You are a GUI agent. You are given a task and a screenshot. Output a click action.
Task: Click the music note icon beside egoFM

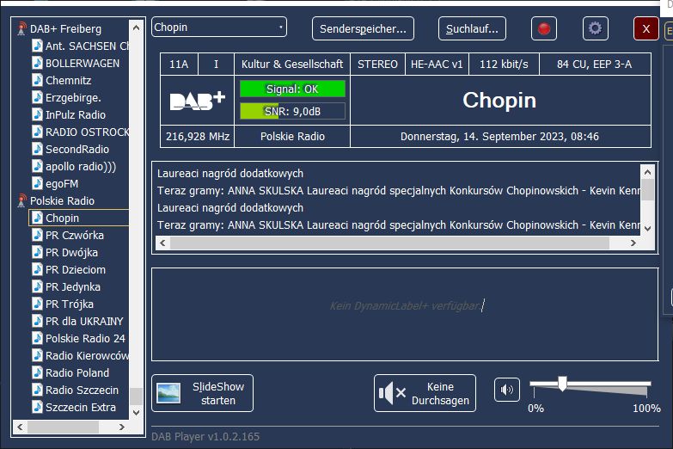coord(37,183)
